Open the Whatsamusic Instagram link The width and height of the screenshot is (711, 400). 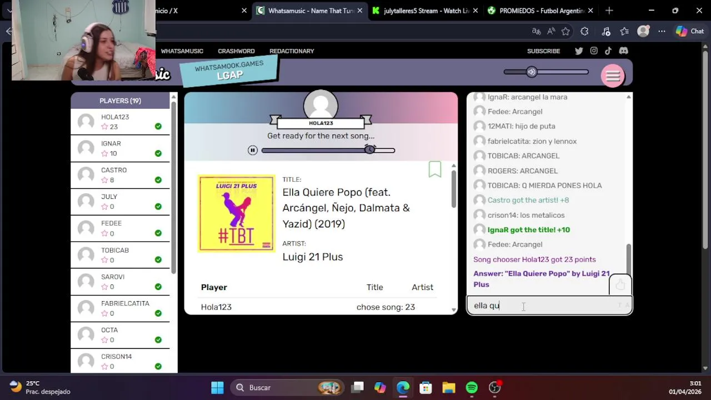pyautogui.click(x=594, y=51)
